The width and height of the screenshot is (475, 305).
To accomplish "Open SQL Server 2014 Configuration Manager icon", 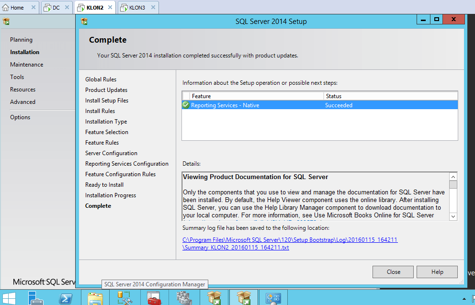I will [124, 298].
